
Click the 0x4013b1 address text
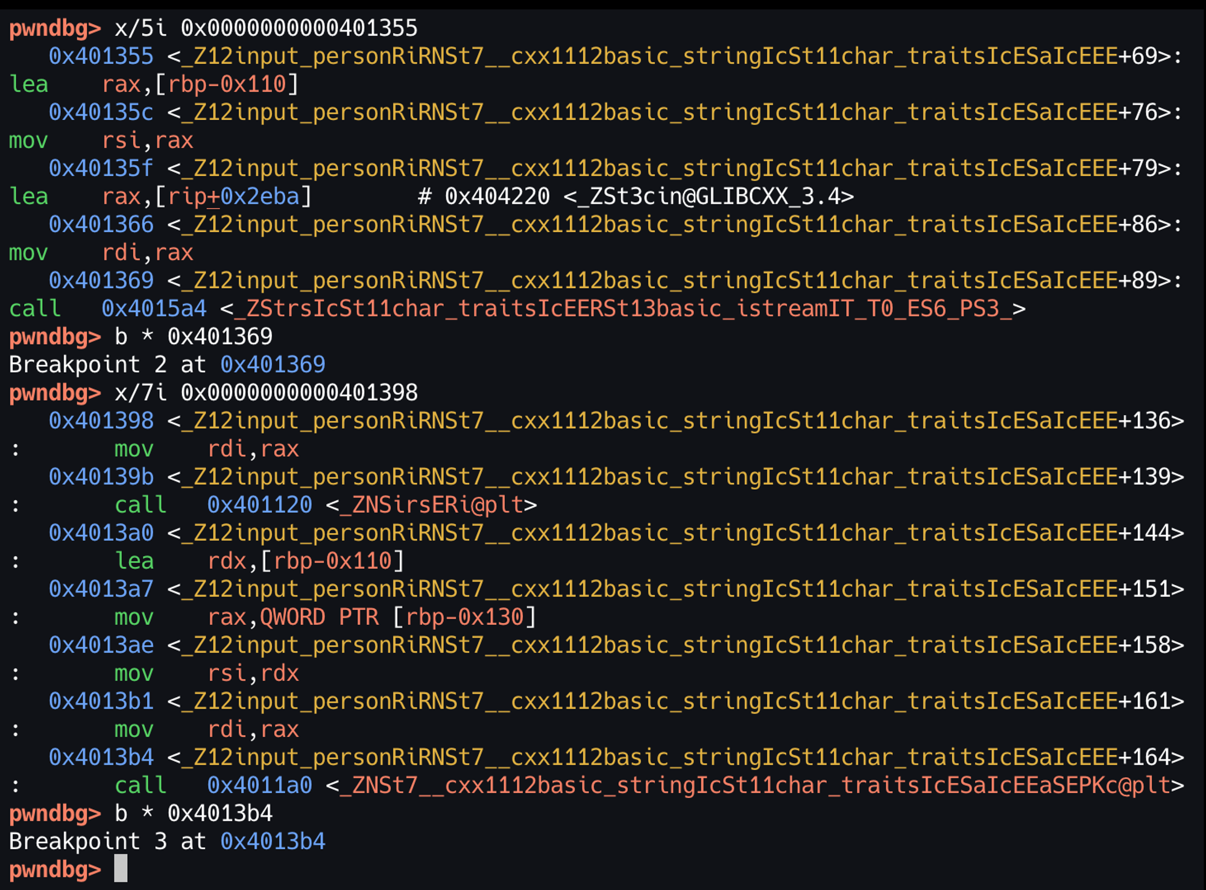click(x=101, y=701)
